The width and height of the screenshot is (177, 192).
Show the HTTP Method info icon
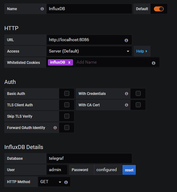(66, 182)
